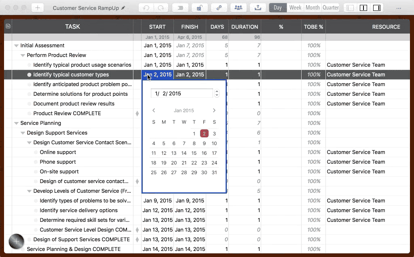Click the add new task plus button
414x257 pixels.
coord(37,8)
